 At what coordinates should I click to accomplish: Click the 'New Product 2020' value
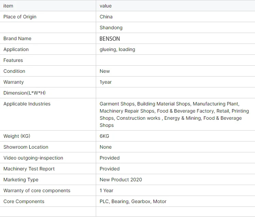click(121, 180)
